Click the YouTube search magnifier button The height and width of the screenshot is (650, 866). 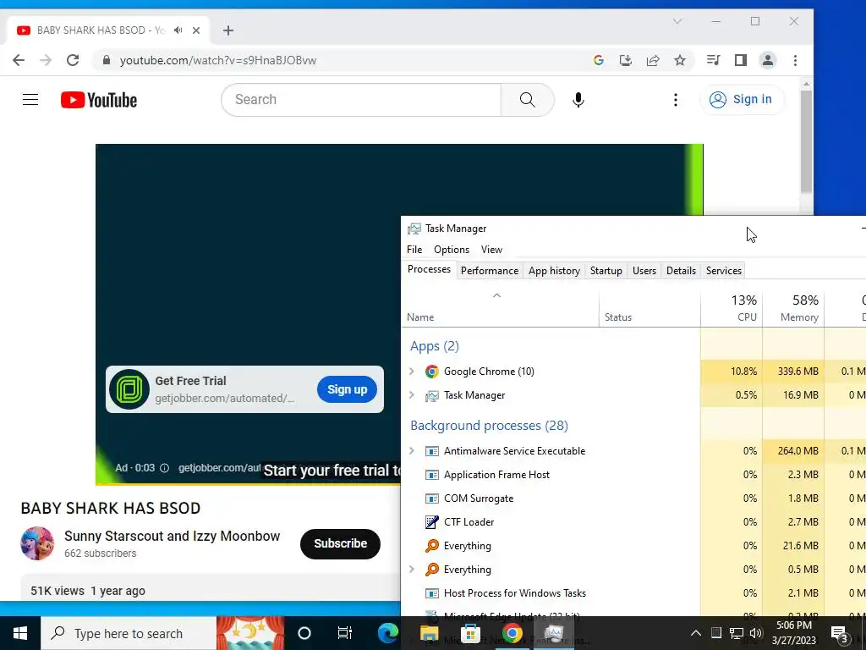pyautogui.click(x=528, y=100)
